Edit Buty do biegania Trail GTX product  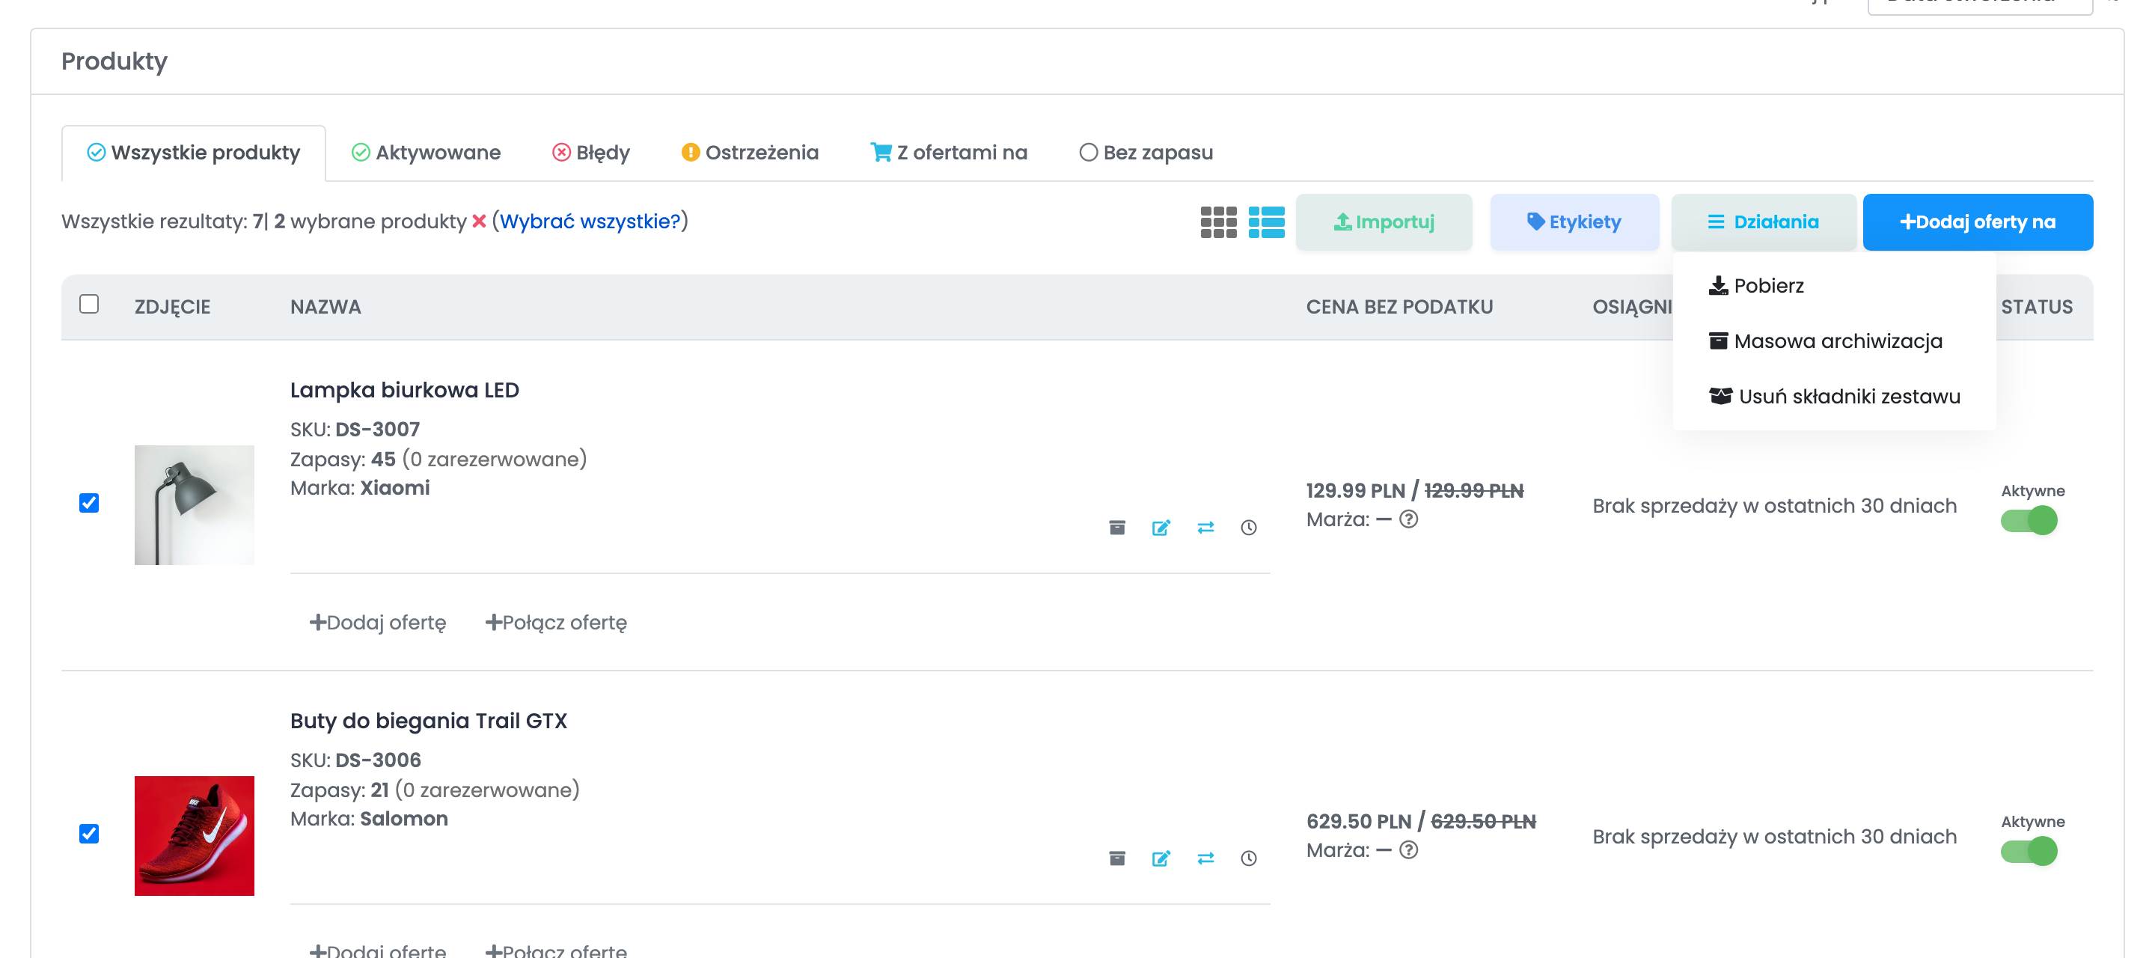(1161, 858)
